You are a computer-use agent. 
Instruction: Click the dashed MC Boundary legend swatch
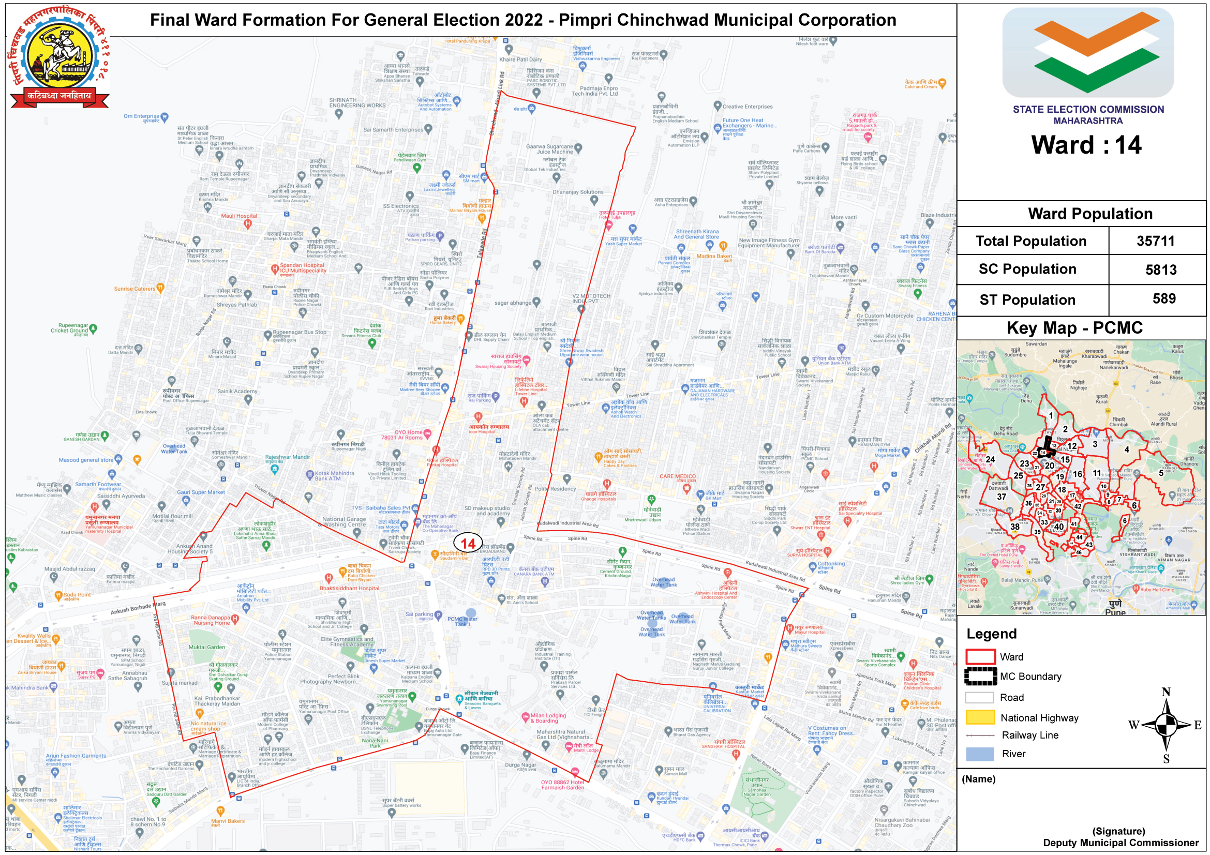(980, 677)
